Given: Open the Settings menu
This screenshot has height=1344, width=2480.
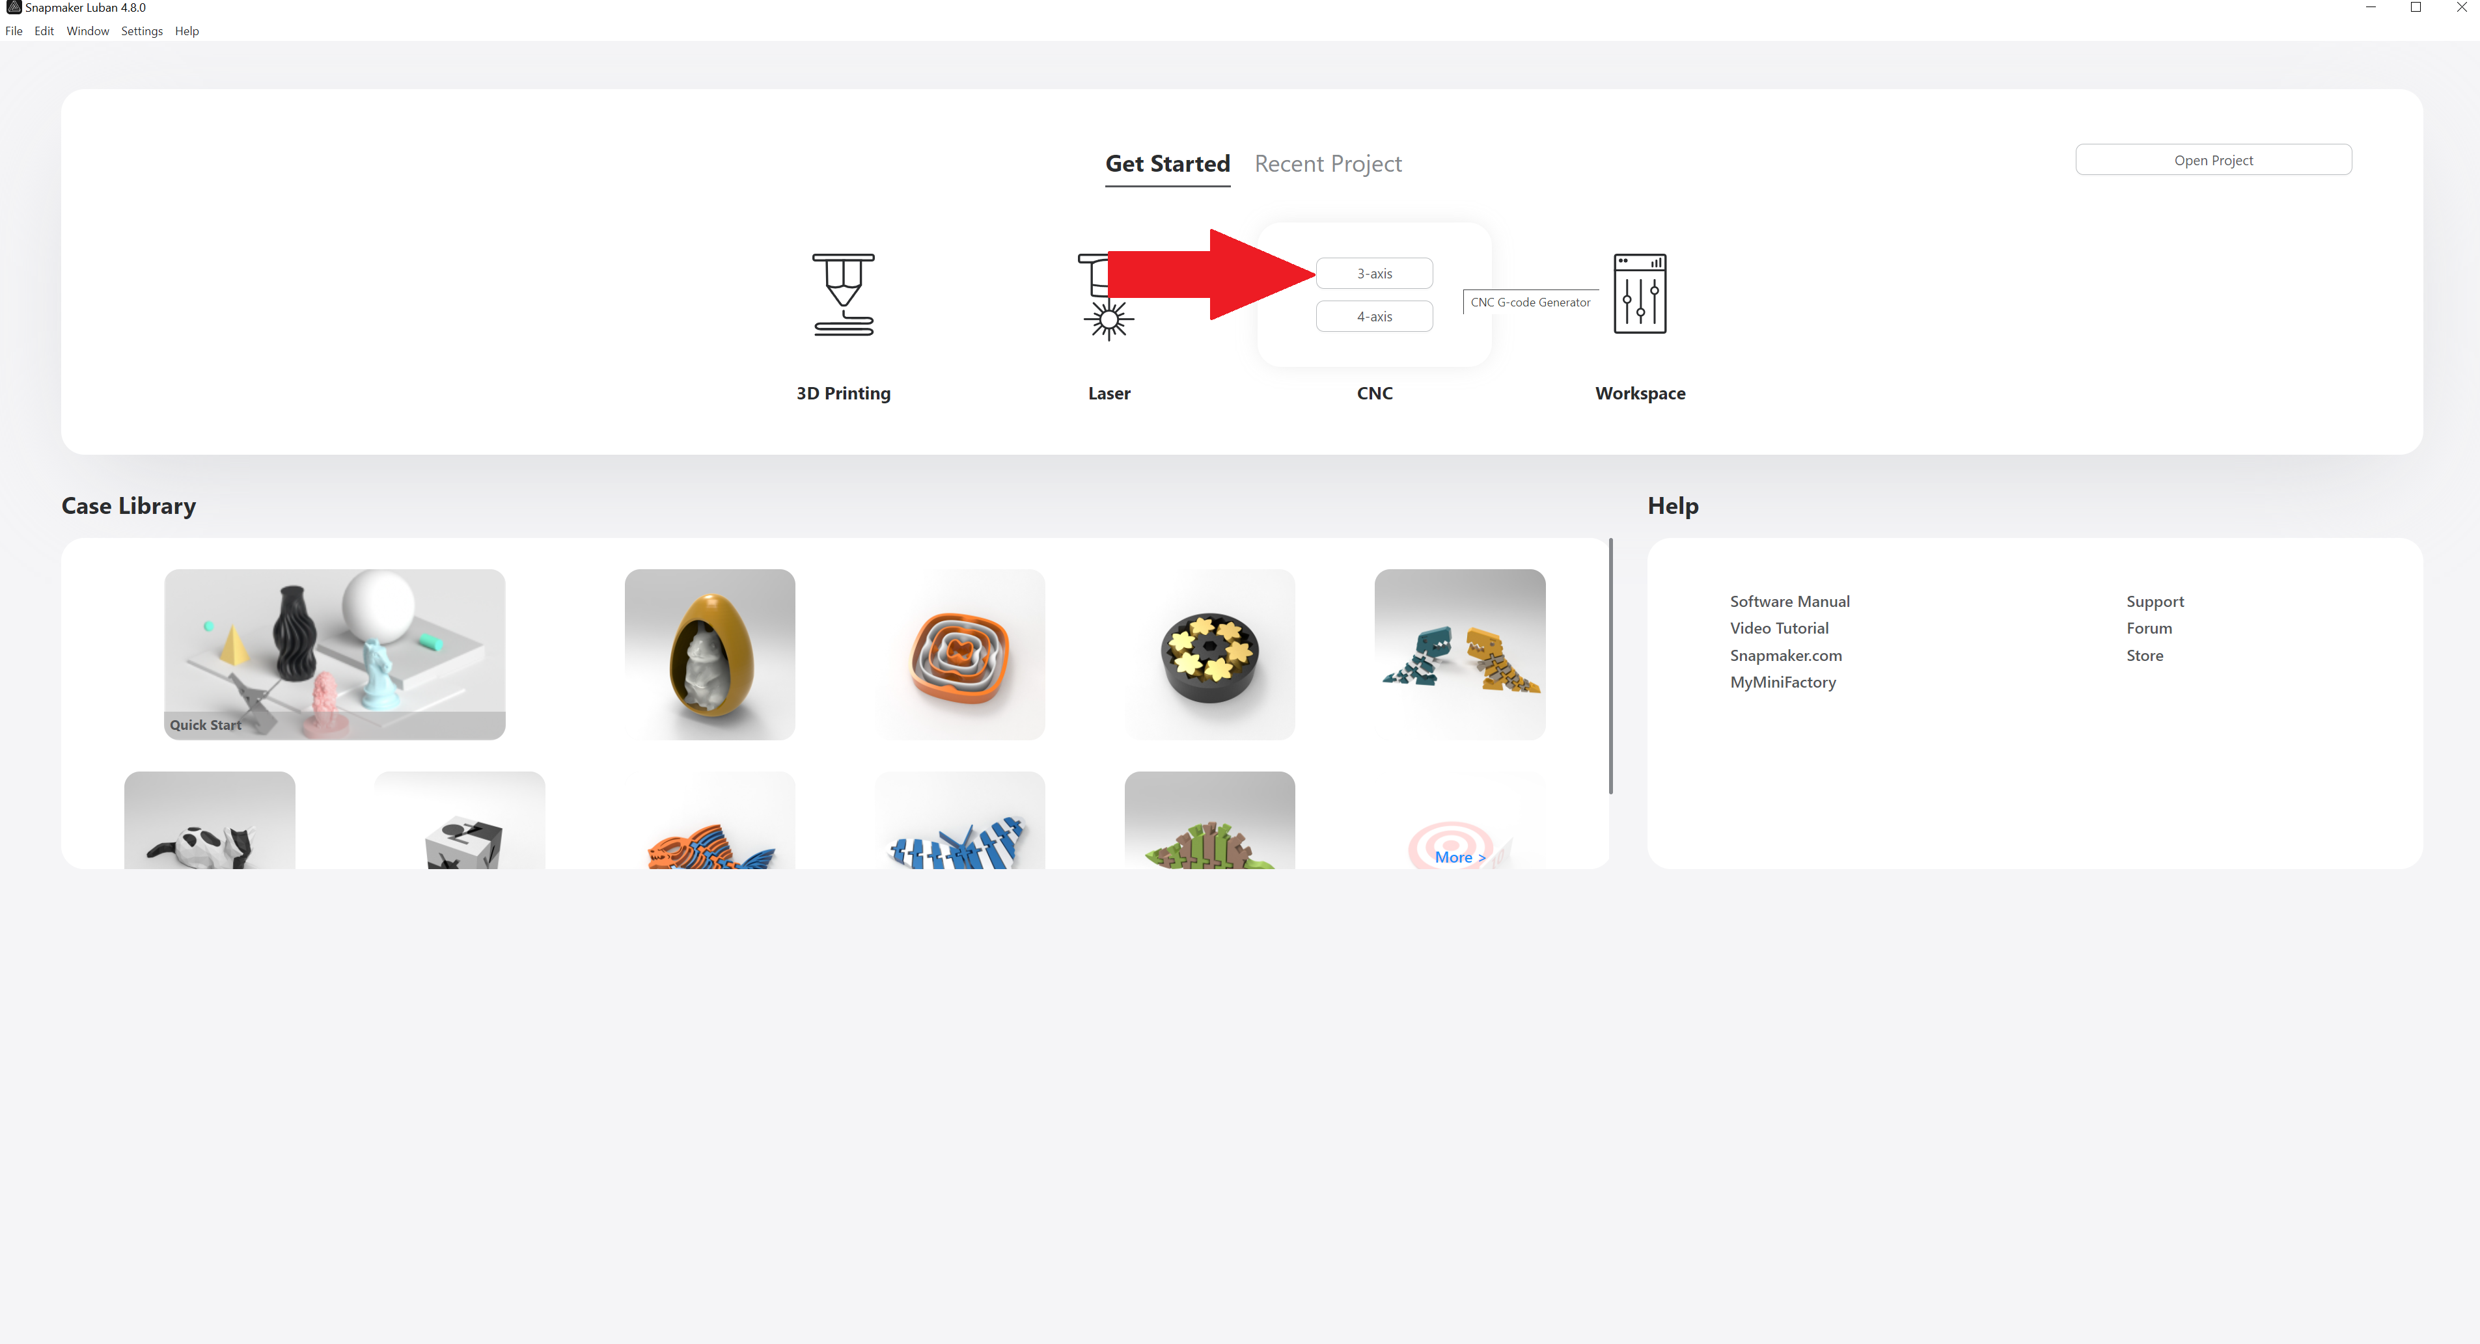Looking at the screenshot, I should (141, 31).
